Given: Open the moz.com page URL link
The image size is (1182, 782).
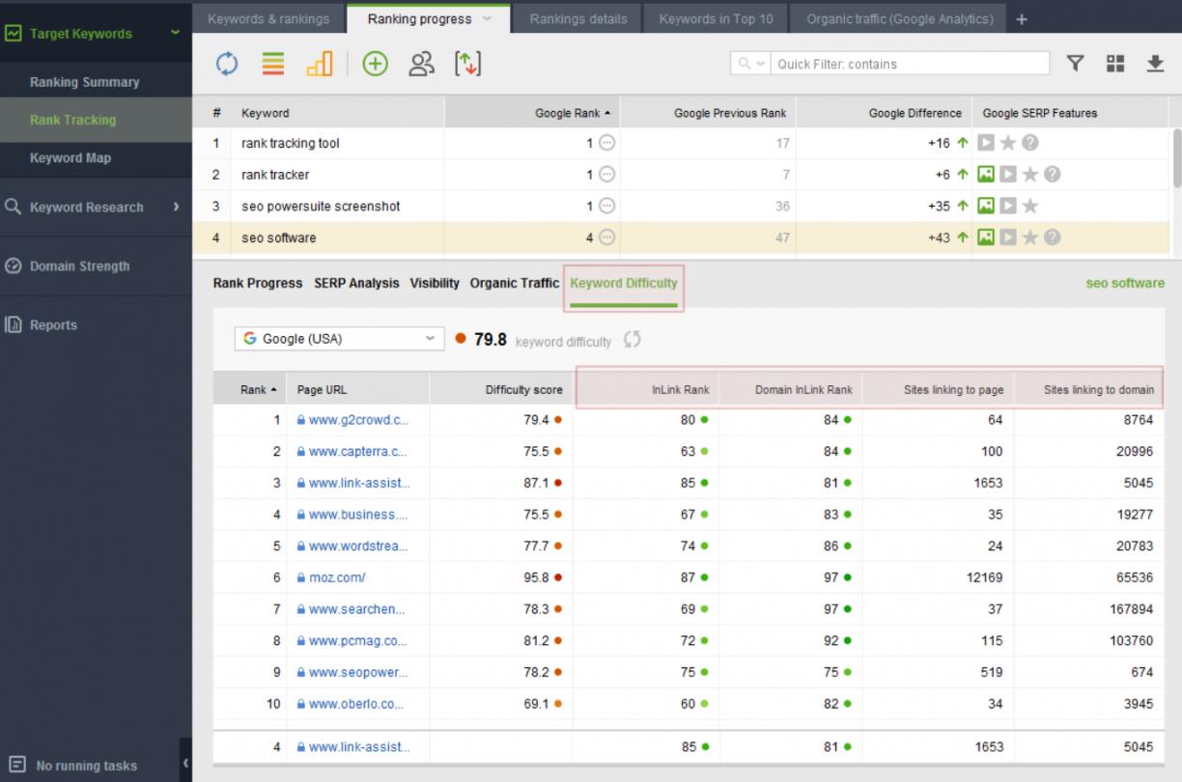Looking at the screenshot, I should [337, 577].
